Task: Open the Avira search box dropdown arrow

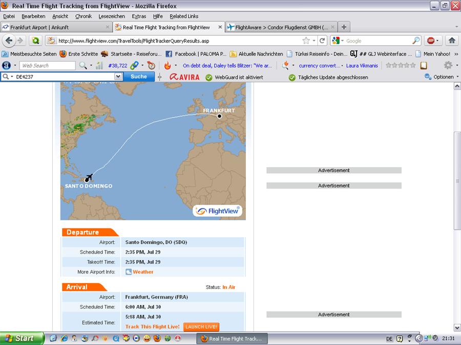Action: click(x=118, y=77)
